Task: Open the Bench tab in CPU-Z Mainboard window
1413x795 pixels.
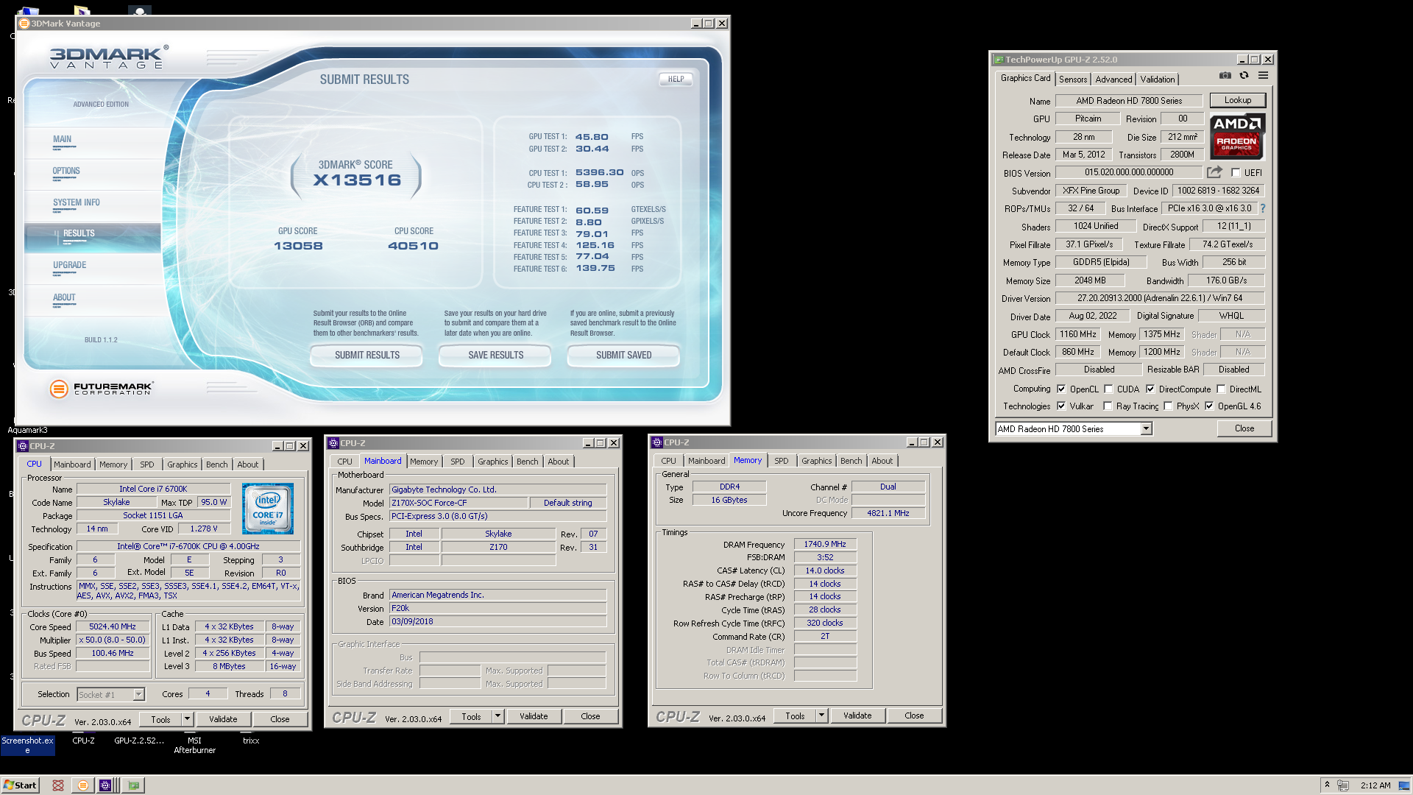Action: click(527, 462)
